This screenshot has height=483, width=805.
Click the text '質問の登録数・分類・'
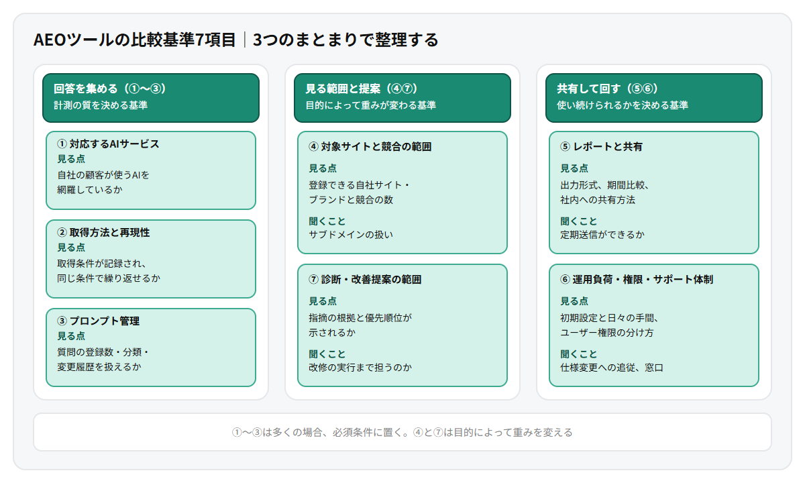[x=103, y=352]
